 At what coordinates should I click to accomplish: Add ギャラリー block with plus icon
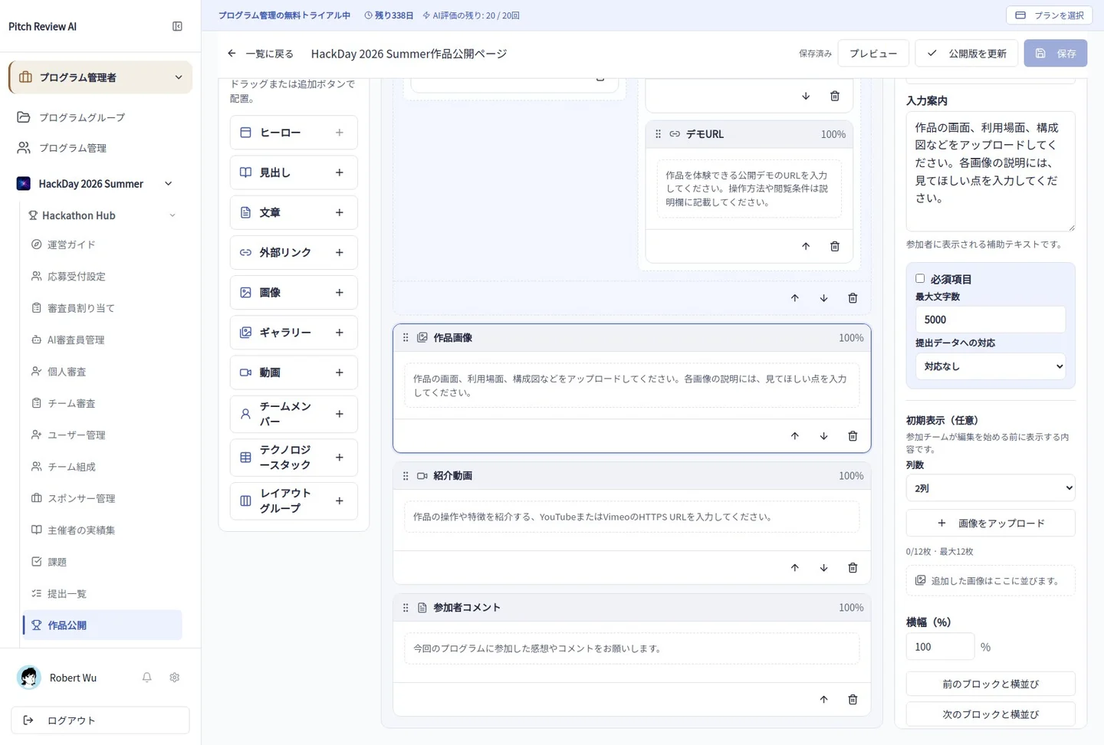[x=339, y=333]
